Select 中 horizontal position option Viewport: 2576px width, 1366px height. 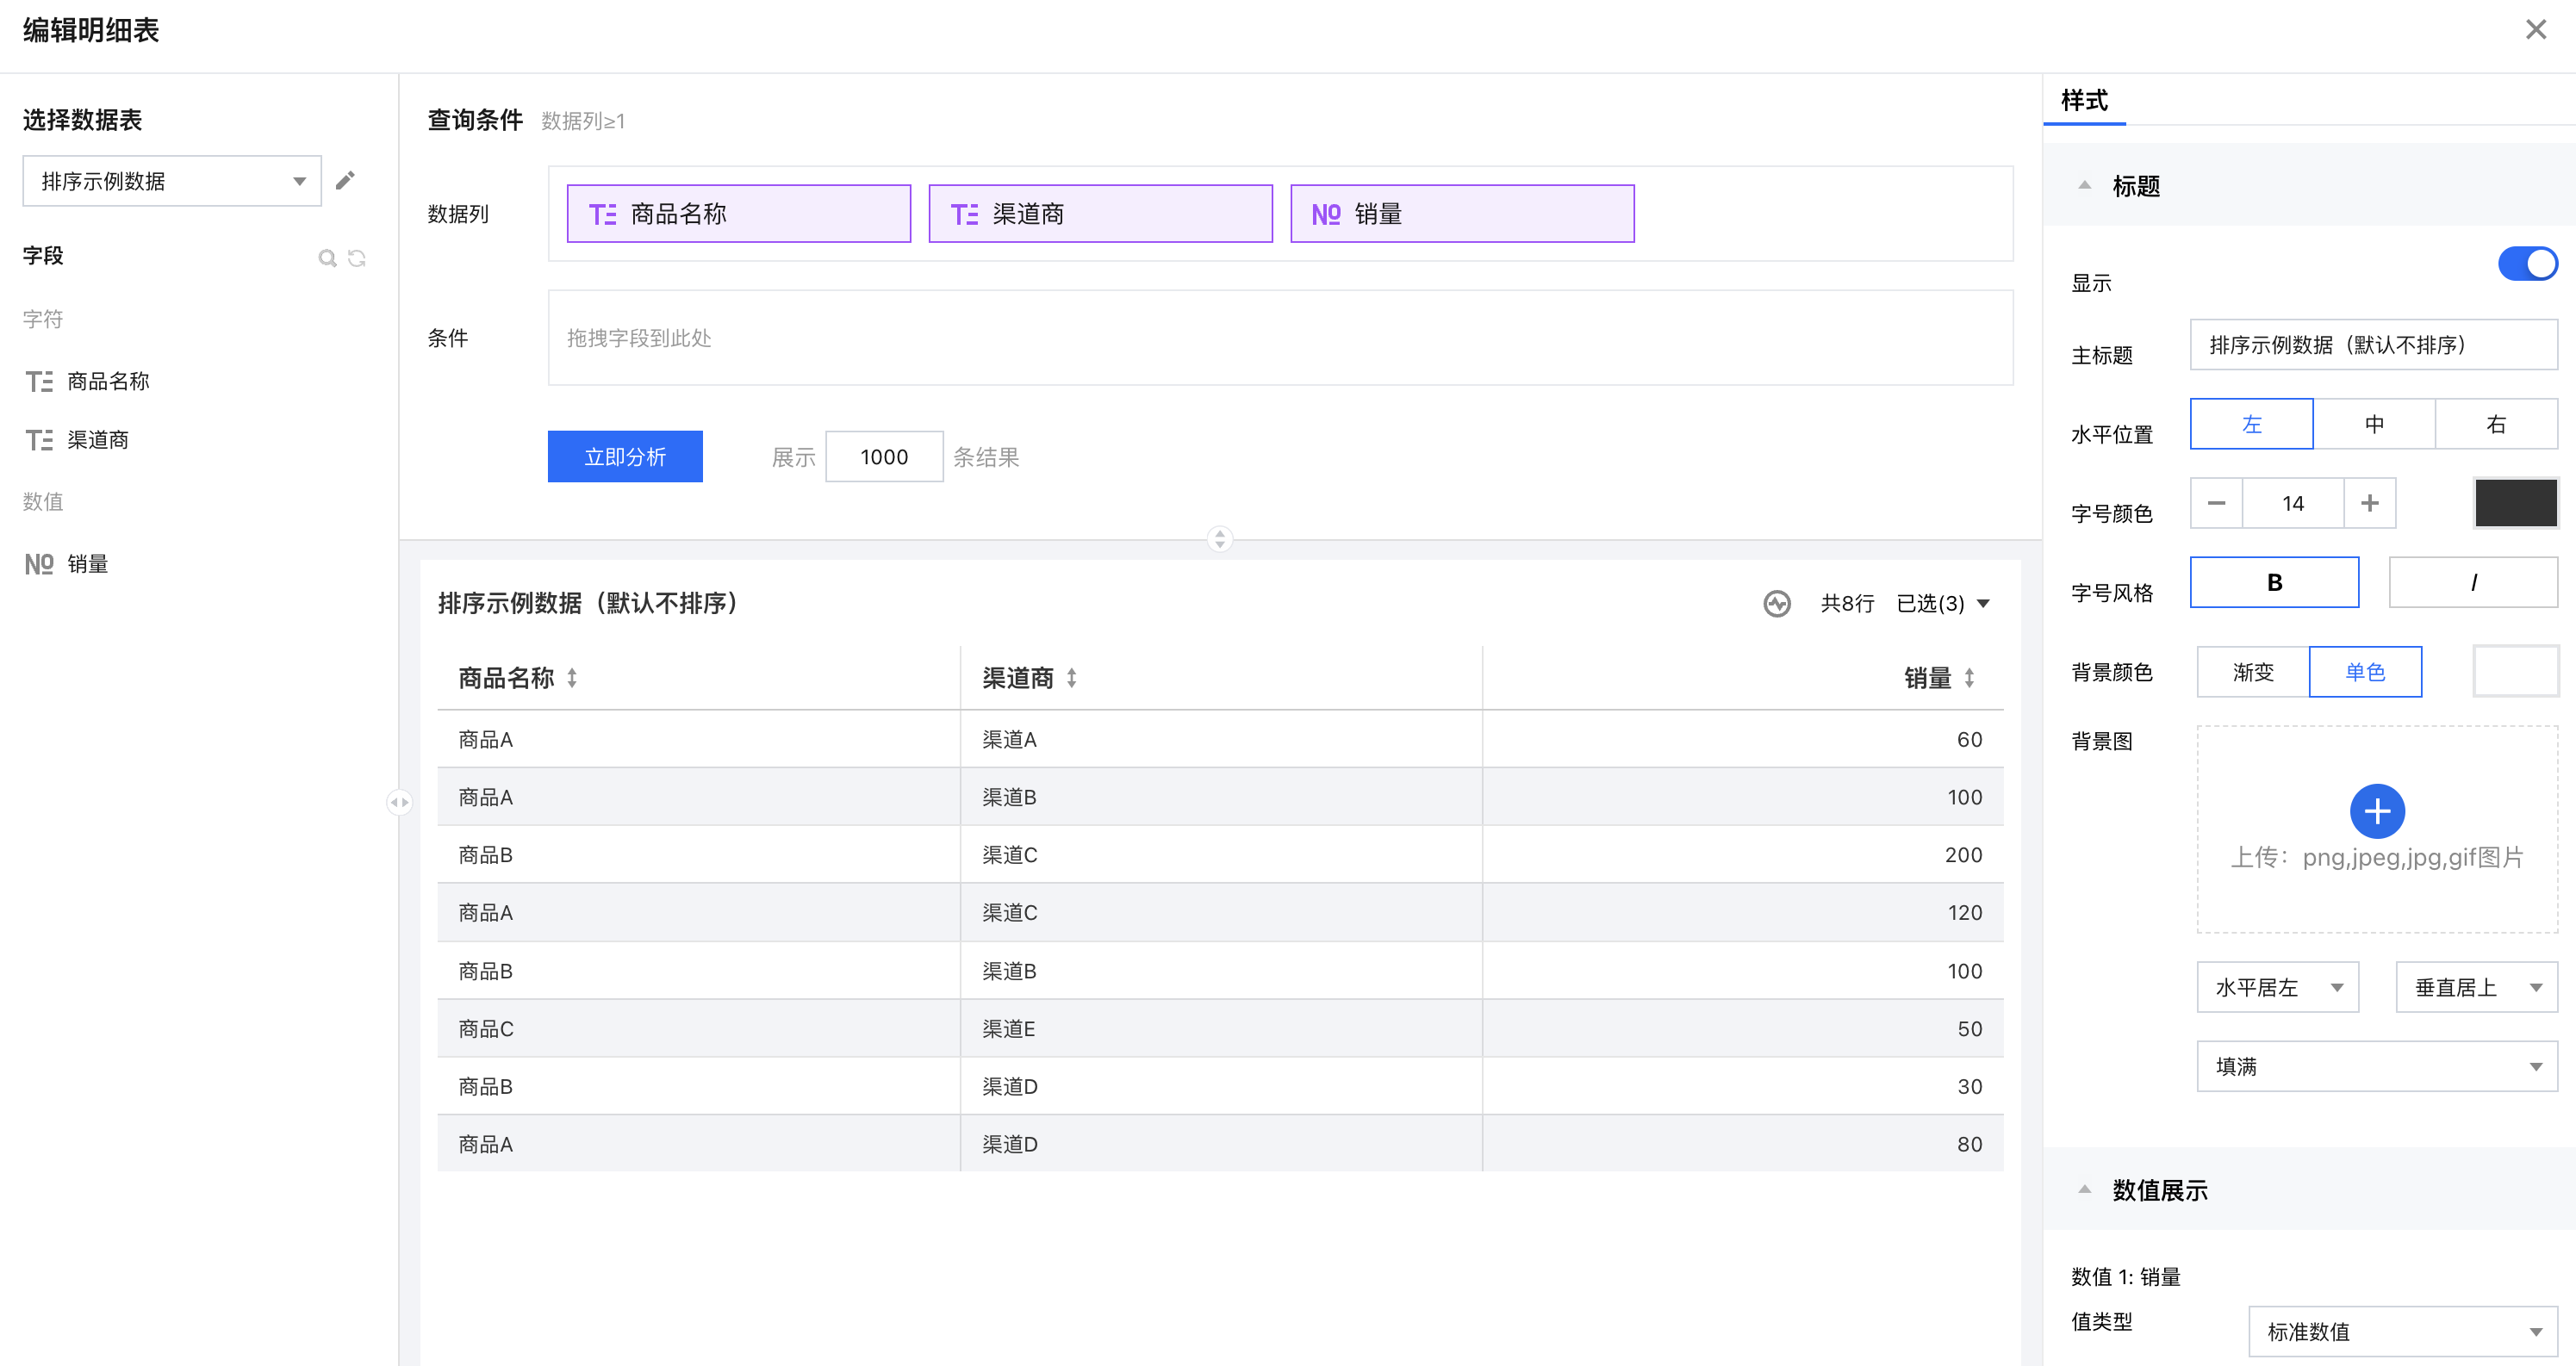[x=2373, y=424]
